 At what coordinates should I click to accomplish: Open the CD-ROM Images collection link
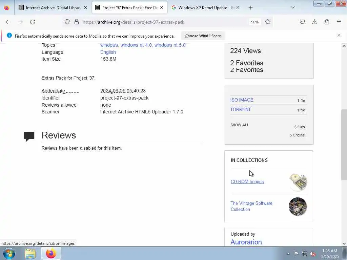click(x=247, y=181)
